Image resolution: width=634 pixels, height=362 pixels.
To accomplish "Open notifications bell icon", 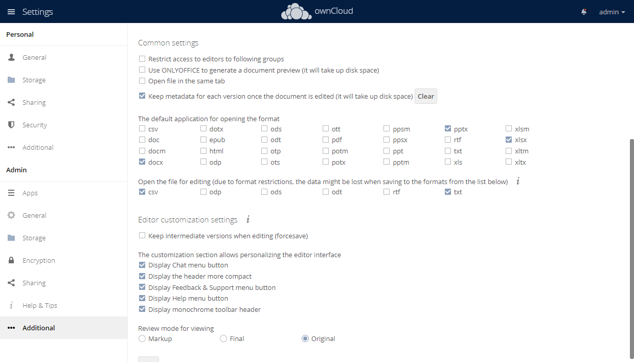I will click(584, 12).
